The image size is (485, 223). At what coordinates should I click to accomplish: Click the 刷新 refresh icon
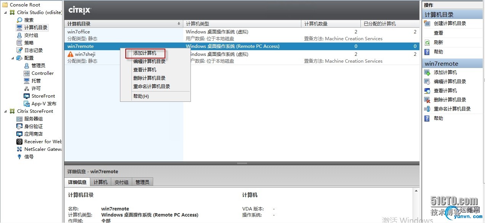tap(427, 43)
